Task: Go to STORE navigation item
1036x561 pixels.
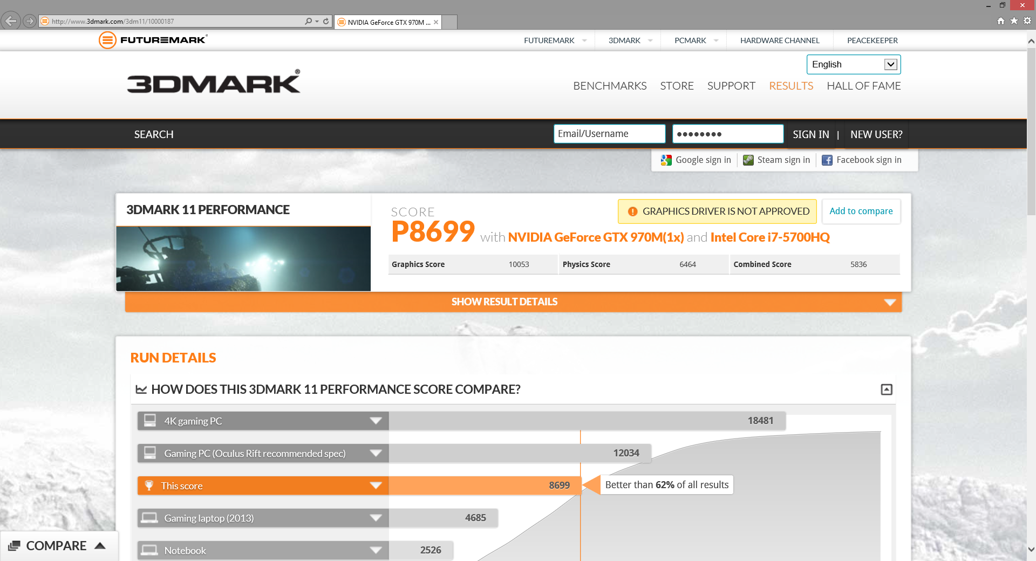Action: [677, 86]
